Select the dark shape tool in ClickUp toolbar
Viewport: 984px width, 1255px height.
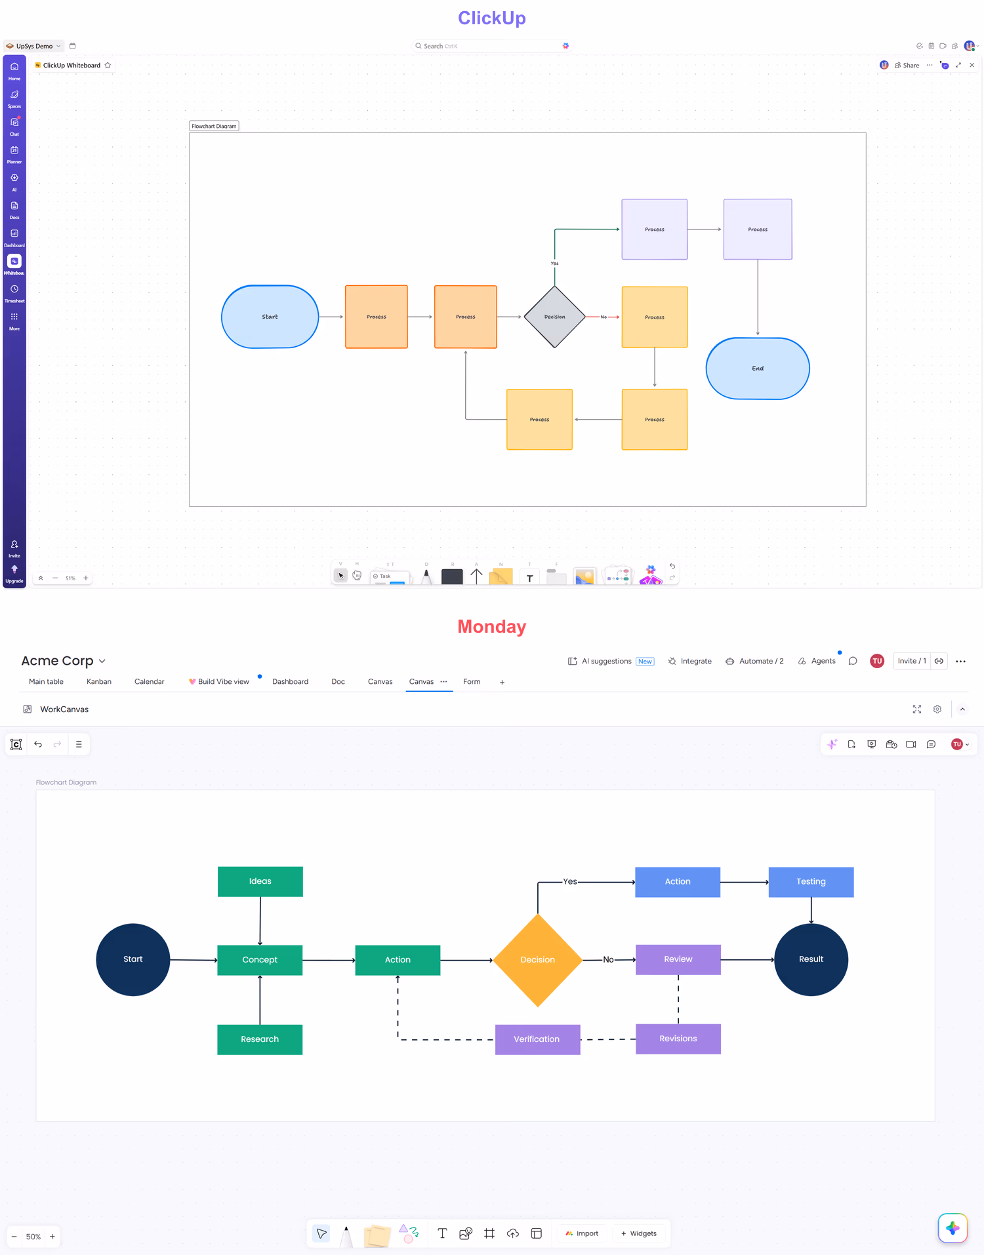pos(452,576)
